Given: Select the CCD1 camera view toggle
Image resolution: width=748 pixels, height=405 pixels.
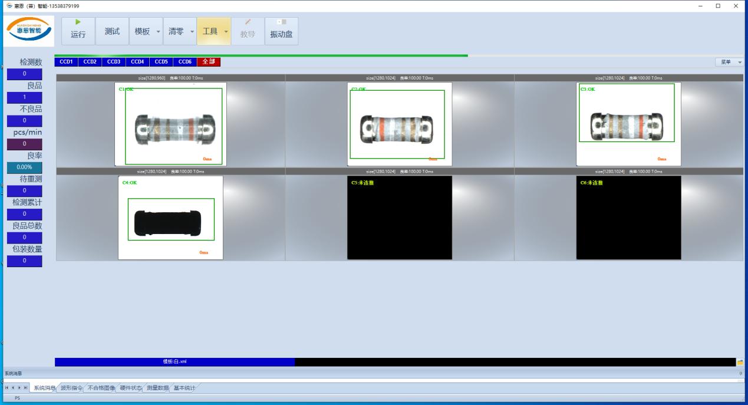Looking at the screenshot, I should pos(66,62).
